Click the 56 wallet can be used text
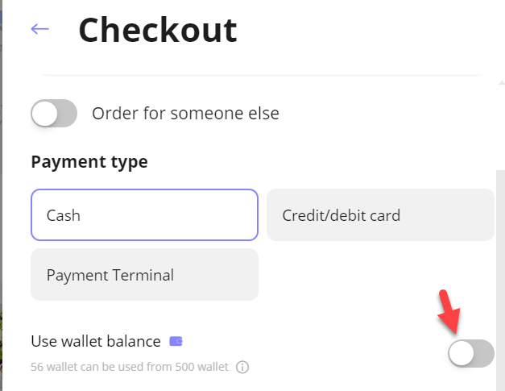The image size is (505, 391). click(x=130, y=367)
